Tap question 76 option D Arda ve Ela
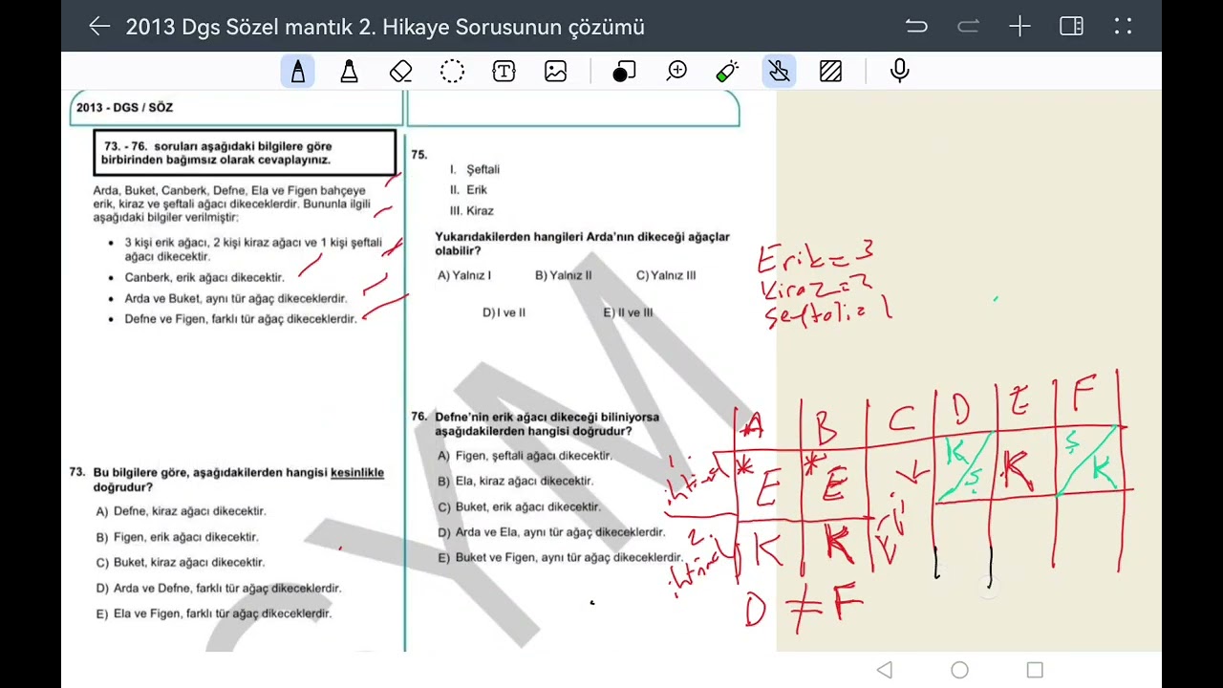 551,532
